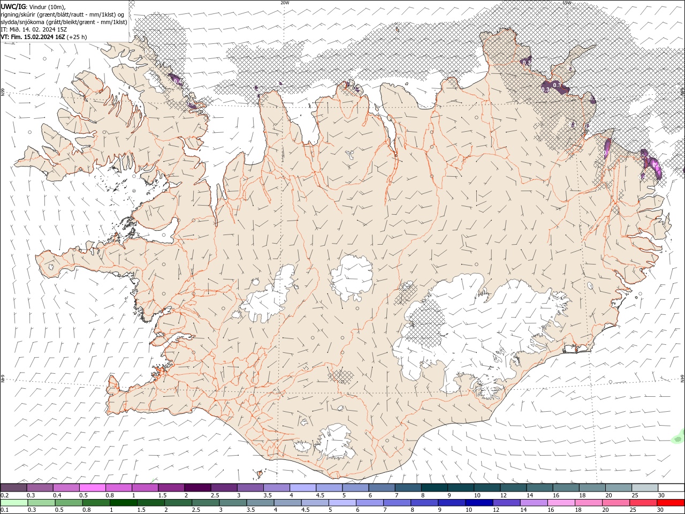Click the '20W' longitude label at the top

285,3
